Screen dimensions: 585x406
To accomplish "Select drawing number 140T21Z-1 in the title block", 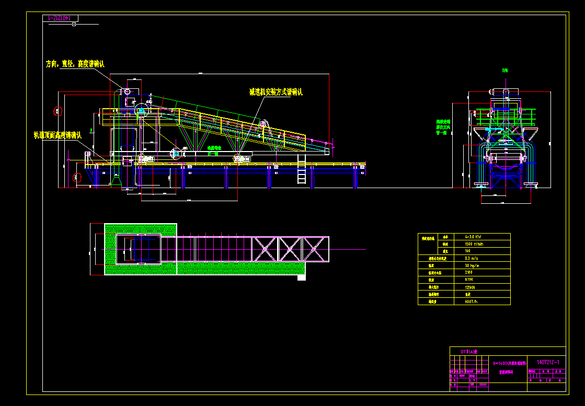I will [x=548, y=363].
